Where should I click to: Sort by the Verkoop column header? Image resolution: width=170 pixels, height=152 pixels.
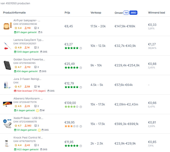[x=96, y=13]
